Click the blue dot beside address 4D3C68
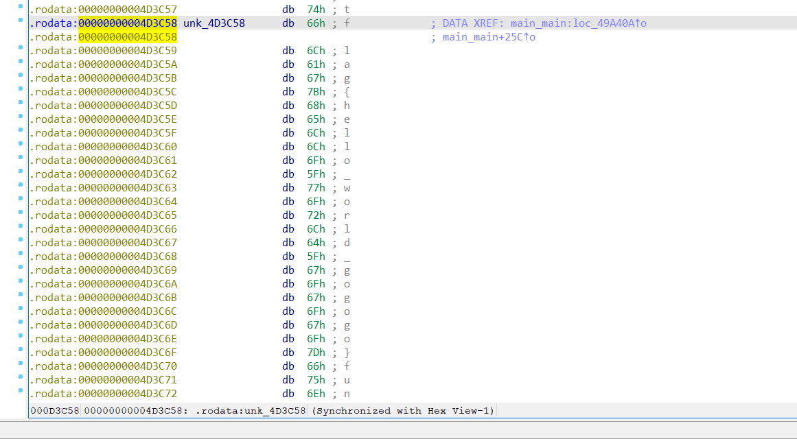 click(x=21, y=254)
